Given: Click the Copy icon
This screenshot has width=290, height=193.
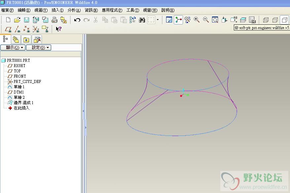Looking at the screenshot, I should coord(105,19).
